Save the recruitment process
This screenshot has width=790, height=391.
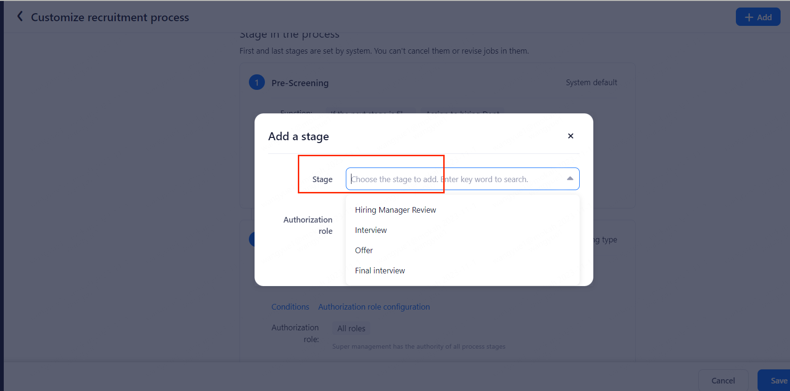pos(776,381)
